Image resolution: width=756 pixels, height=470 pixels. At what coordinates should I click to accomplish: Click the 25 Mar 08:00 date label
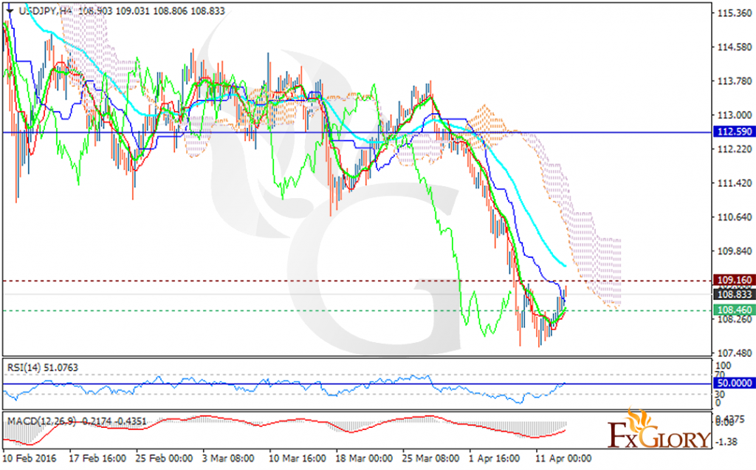point(430,458)
